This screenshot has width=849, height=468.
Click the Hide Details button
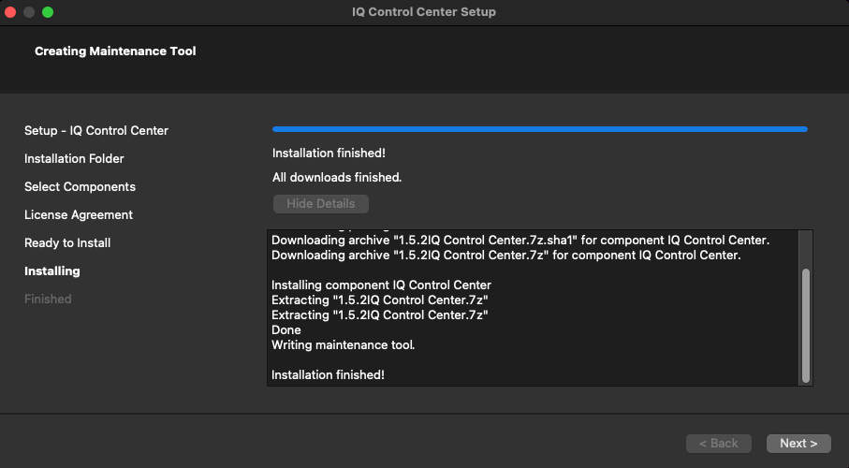point(320,204)
